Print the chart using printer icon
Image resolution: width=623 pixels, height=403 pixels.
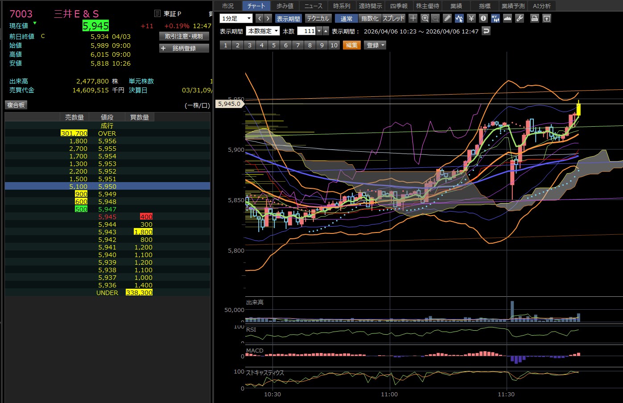(x=534, y=18)
